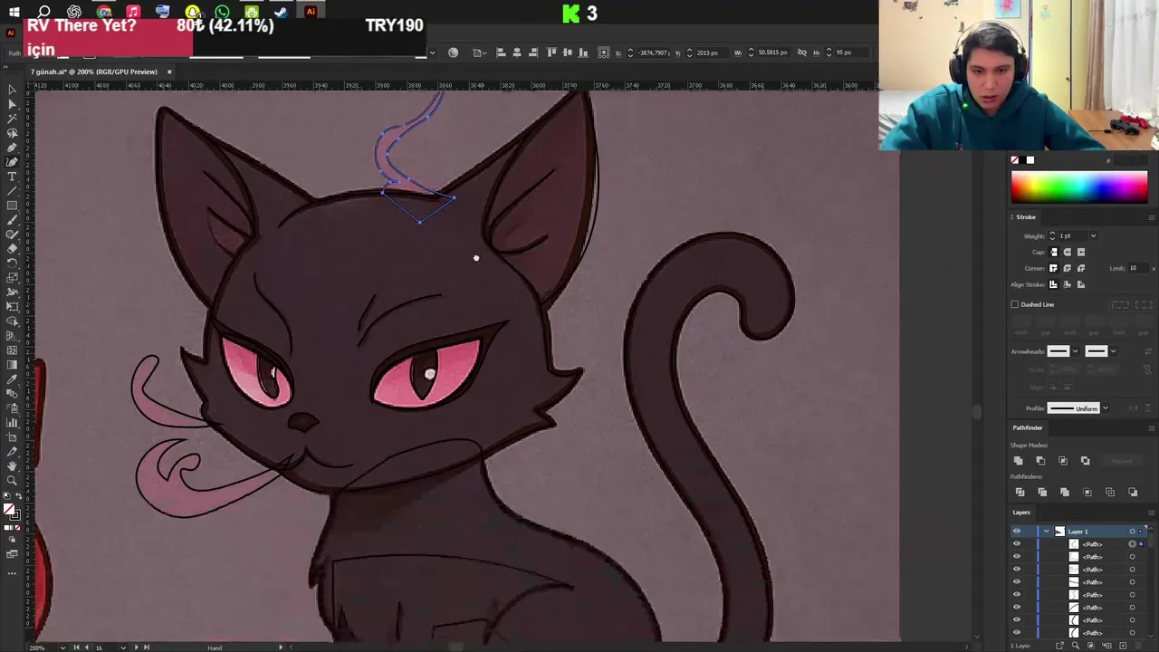The width and height of the screenshot is (1159, 652).
Task: Open Align To dropdown in control bar
Action: pyautogui.click(x=478, y=53)
